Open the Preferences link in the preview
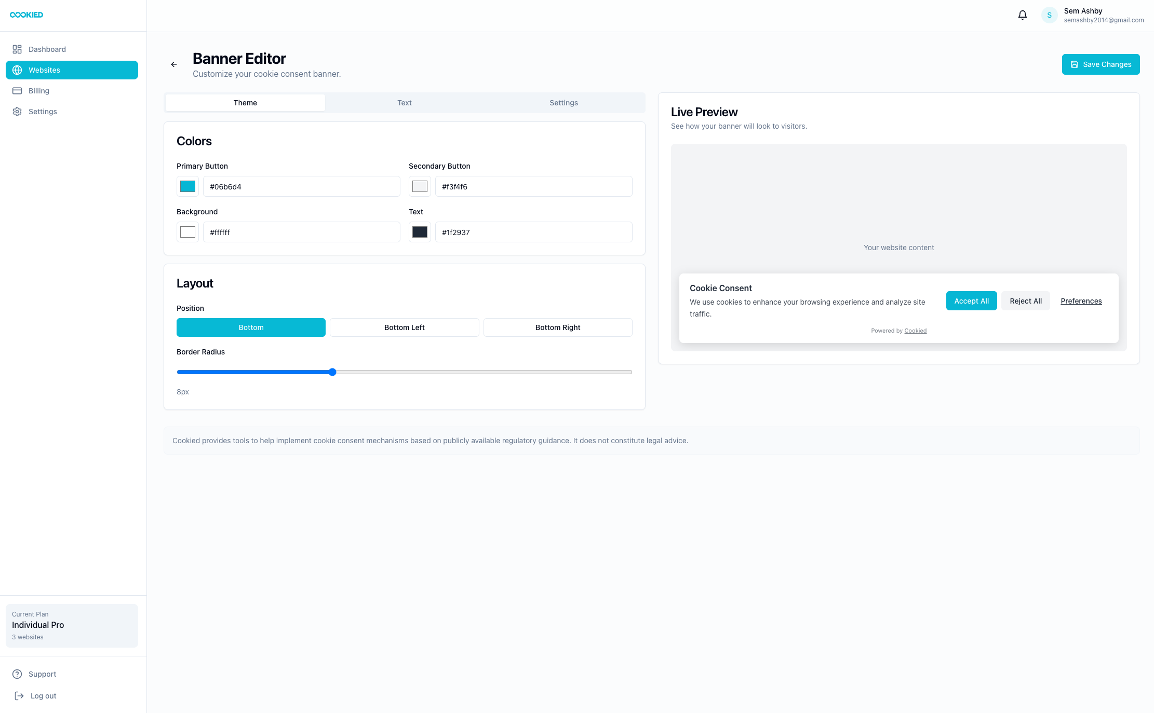The width and height of the screenshot is (1154, 713). [1081, 301]
